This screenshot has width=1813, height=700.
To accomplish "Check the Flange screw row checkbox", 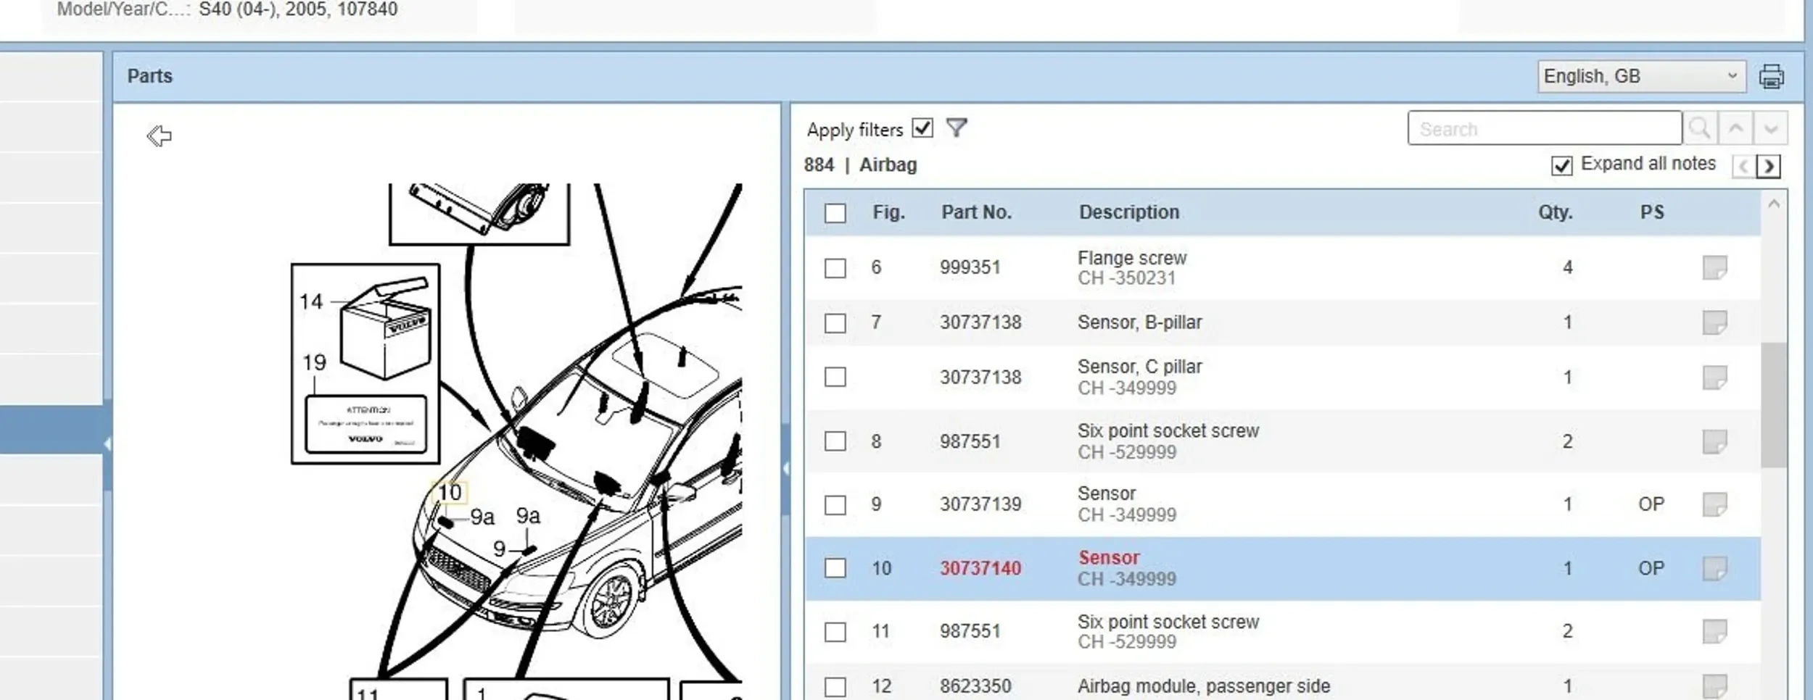I will tap(835, 268).
